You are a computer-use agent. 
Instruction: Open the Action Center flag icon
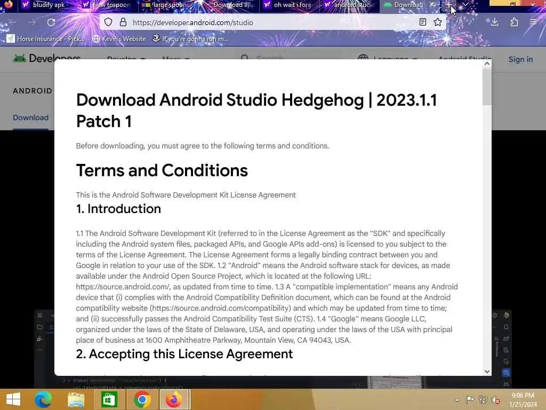pos(470,399)
